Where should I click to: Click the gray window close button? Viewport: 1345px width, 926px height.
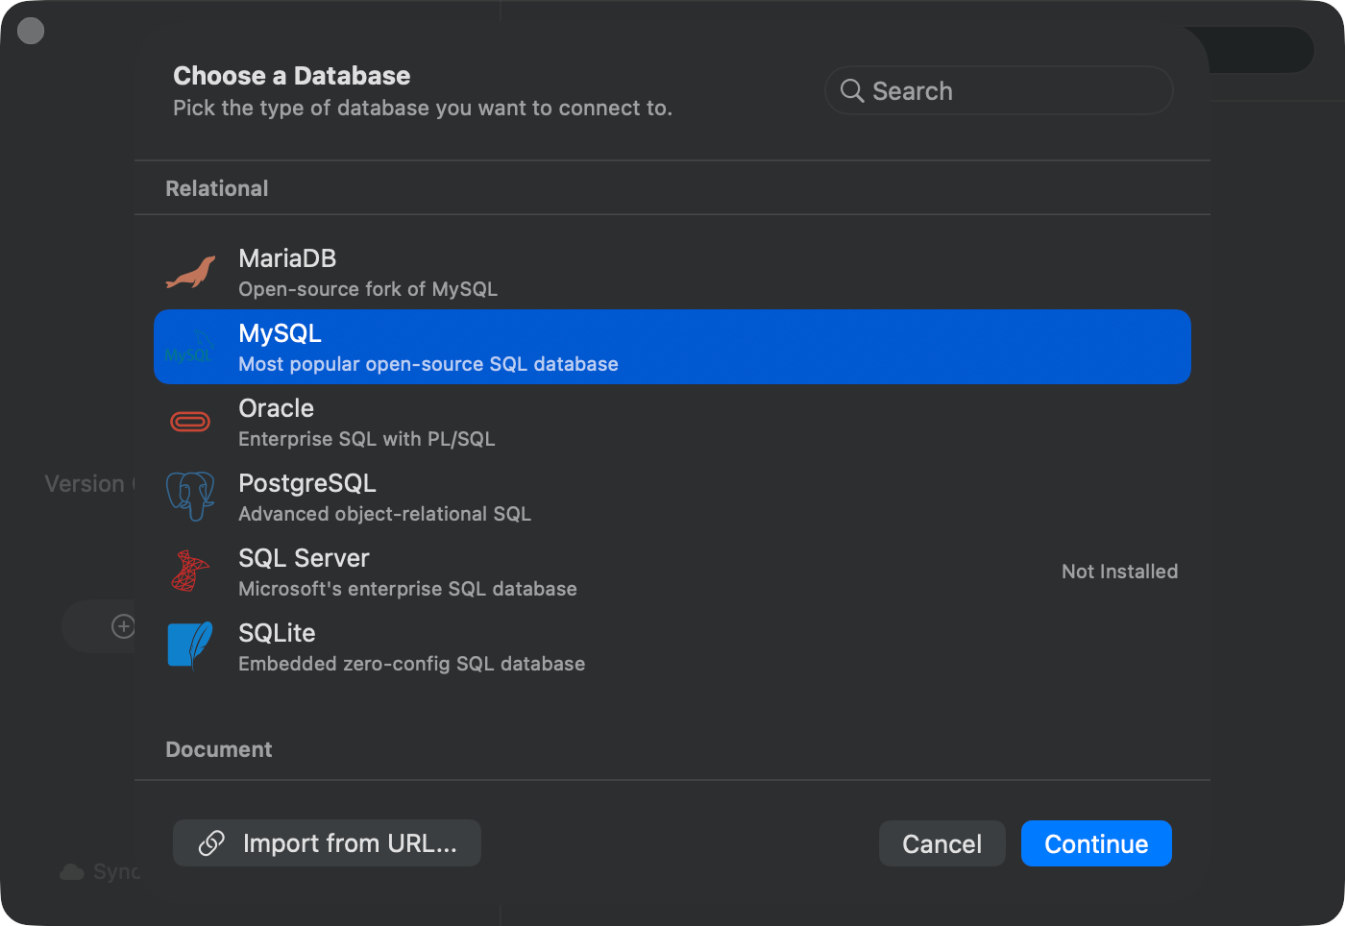tap(31, 31)
